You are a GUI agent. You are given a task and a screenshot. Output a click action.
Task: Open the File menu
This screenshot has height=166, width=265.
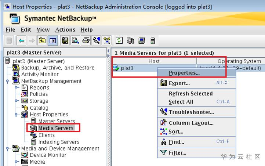[10, 30]
